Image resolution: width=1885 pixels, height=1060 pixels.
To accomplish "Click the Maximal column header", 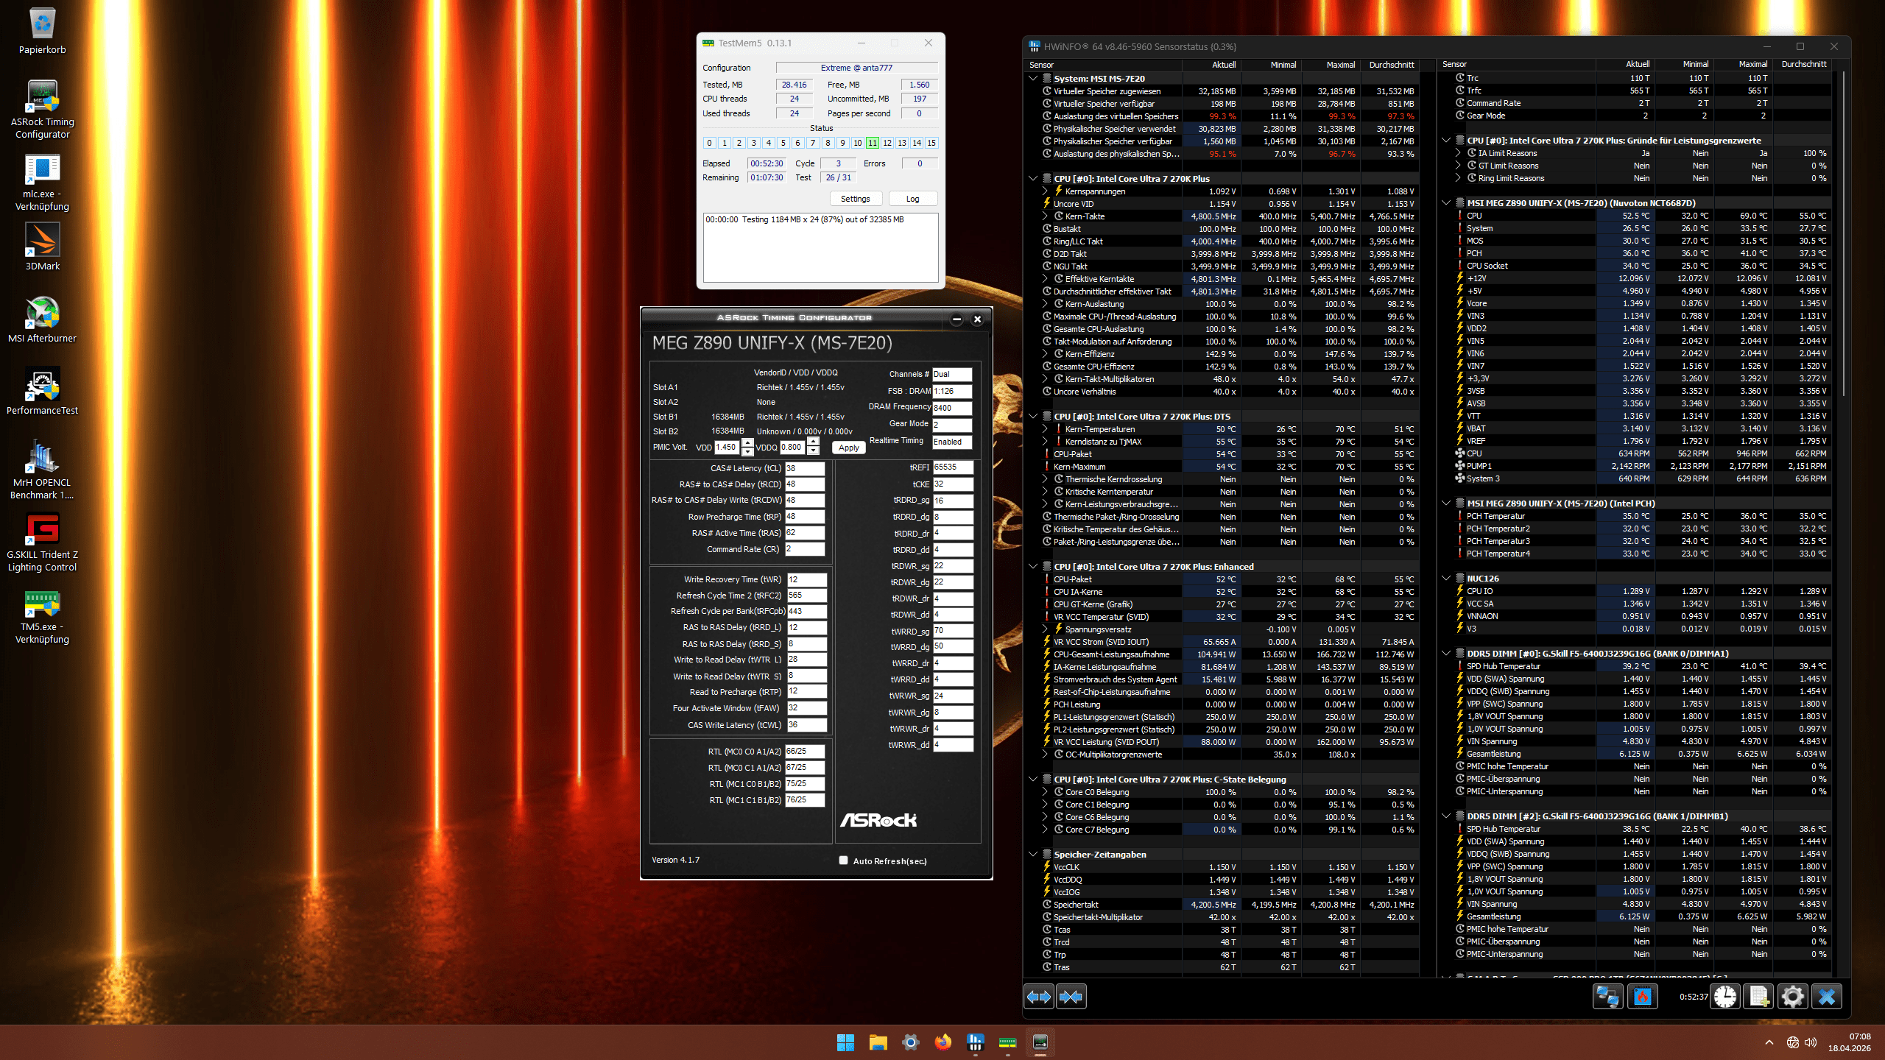I will coord(1340,65).
